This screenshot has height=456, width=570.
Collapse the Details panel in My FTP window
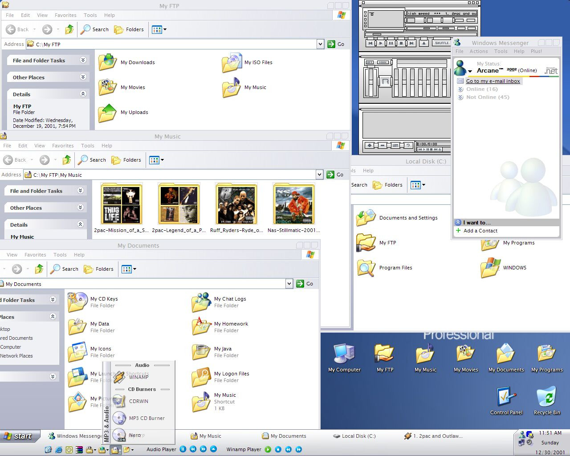pyautogui.click(x=83, y=94)
